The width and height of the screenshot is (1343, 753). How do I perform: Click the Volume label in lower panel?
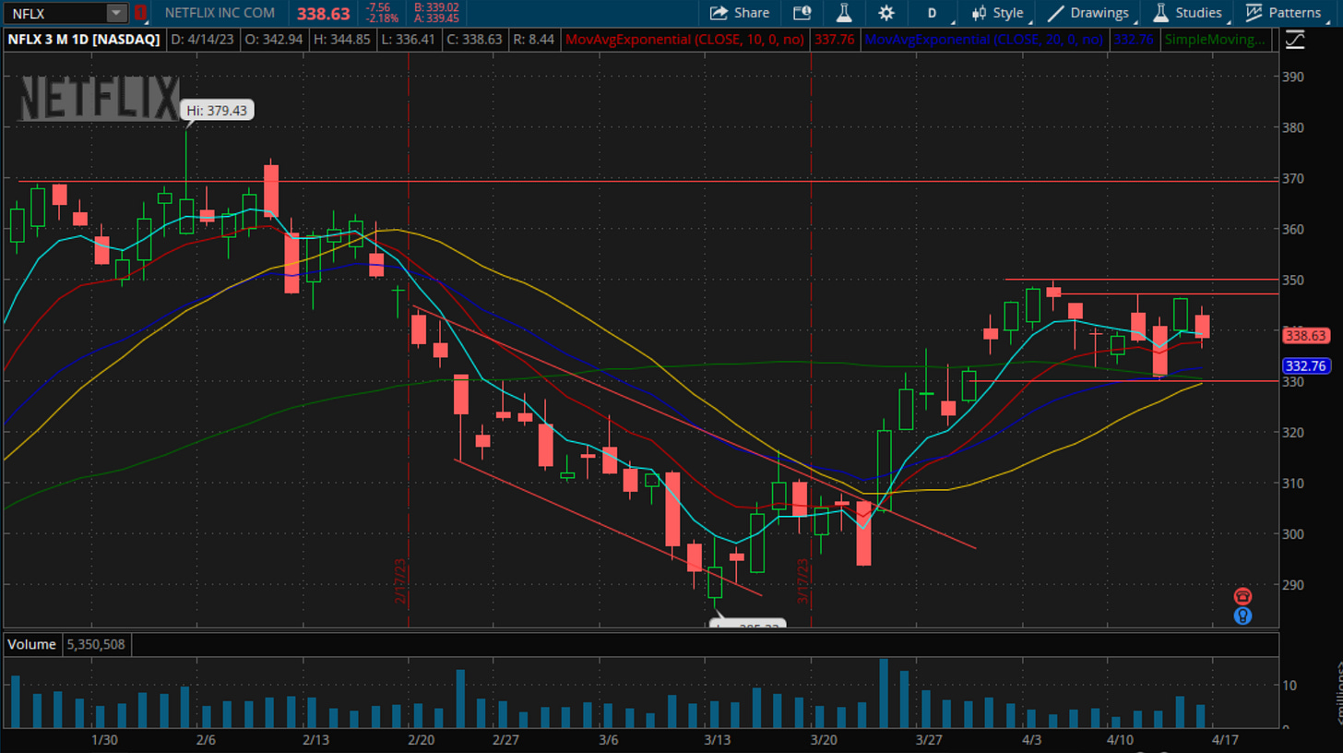32,644
